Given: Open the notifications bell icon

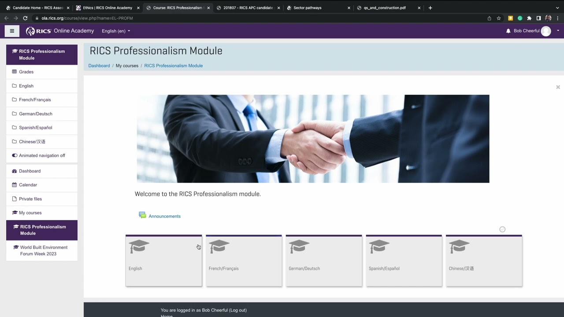Looking at the screenshot, I should tap(508, 31).
